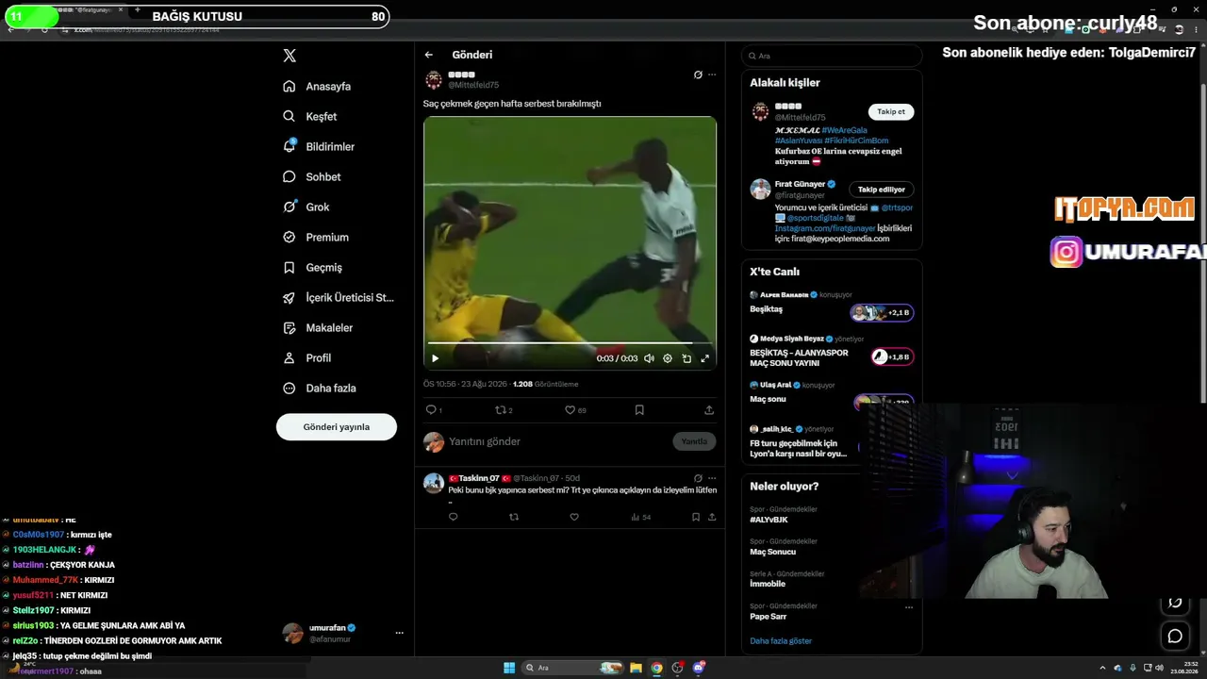Open Grok icon on Taskinn_07's reply
This screenshot has height=679, width=1207.
coord(698,478)
